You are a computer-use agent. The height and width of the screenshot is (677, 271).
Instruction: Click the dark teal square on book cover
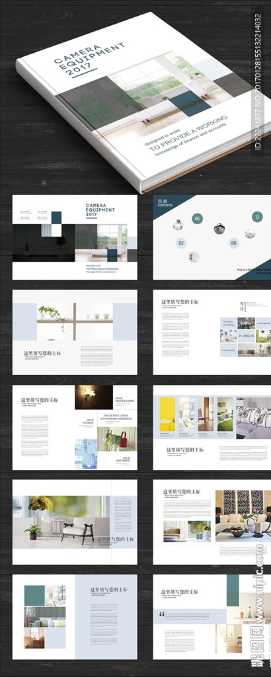click(190, 104)
